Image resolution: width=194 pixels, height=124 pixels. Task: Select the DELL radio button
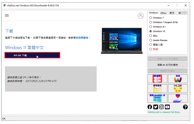(x=151, y=36)
